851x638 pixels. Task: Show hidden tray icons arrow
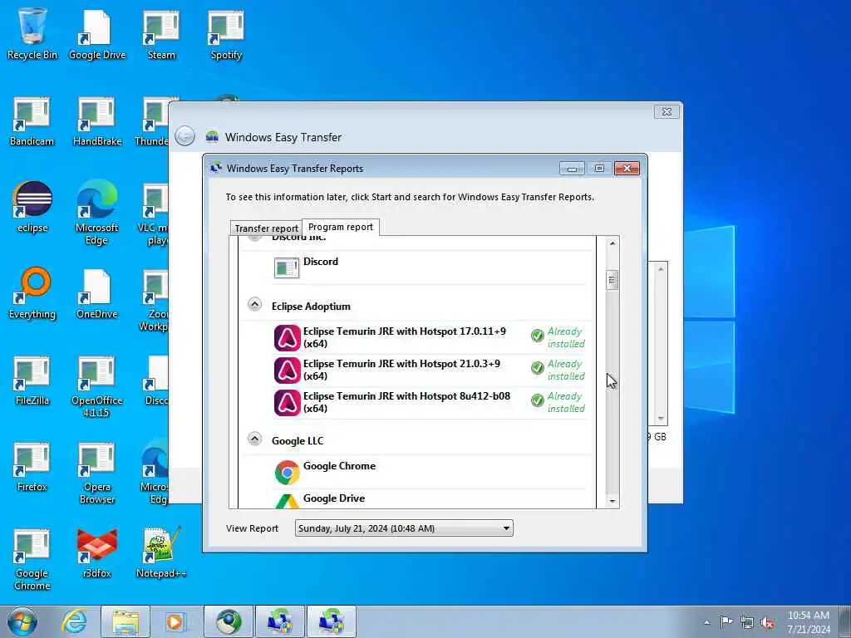click(706, 622)
